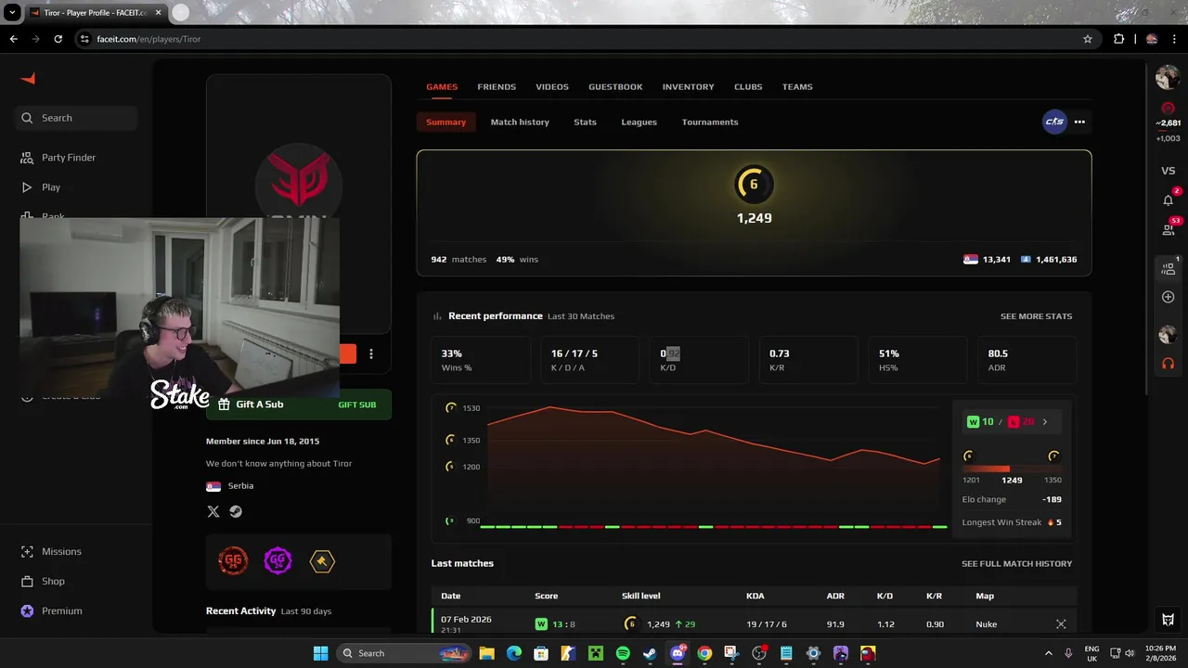
Task: Select the Match history sub-tab
Action: (x=520, y=122)
